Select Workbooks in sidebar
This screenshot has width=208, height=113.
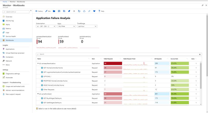(x=16, y=40)
